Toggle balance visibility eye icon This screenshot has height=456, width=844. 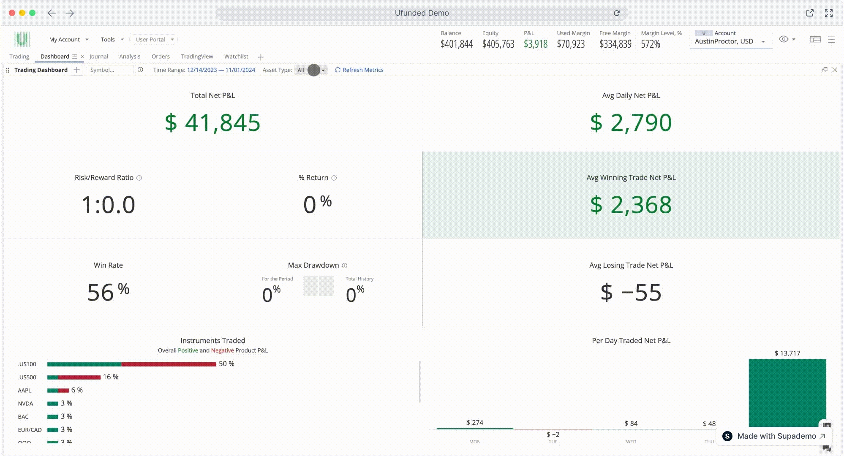tap(784, 39)
